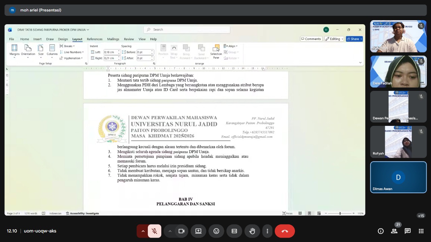Expand the Hyphenation dropdown

coord(71,58)
